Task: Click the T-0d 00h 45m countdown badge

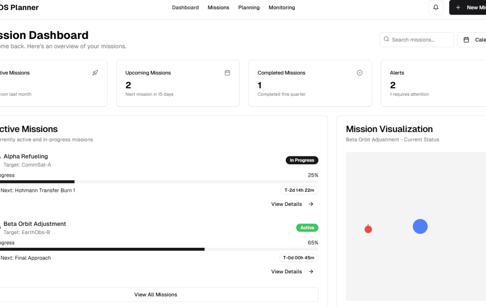Action: [x=299, y=258]
